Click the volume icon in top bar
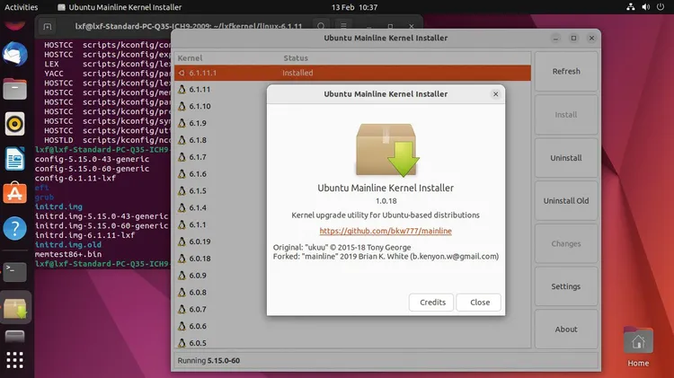674x378 pixels. [x=645, y=7]
